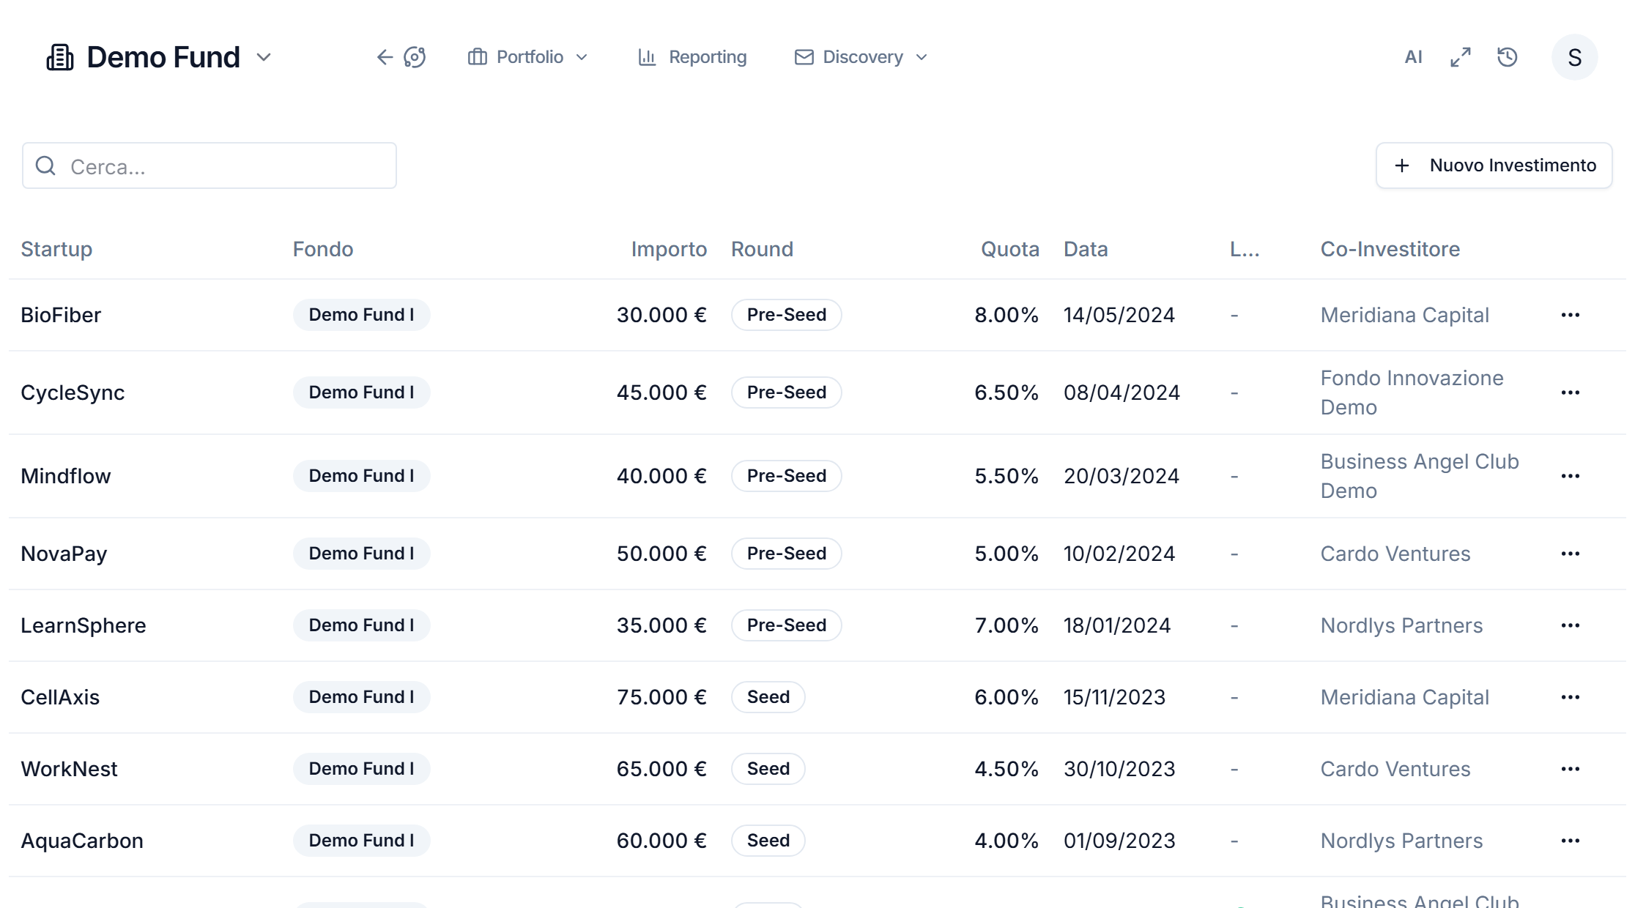Open Meridiana Capital link in CellAxis row

click(1405, 697)
